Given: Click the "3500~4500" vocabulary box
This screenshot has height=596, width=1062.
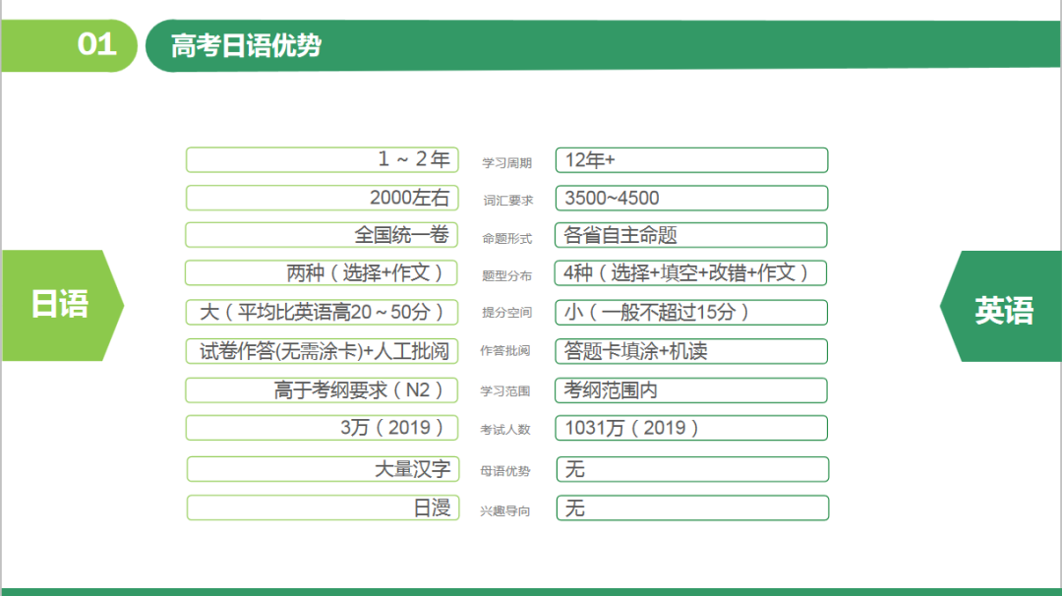Looking at the screenshot, I should point(691,198).
